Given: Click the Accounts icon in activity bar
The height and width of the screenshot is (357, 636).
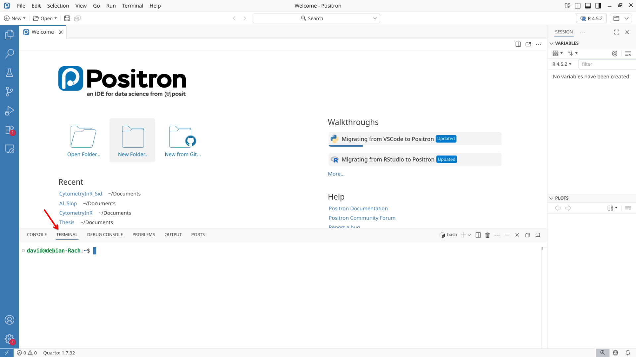Looking at the screenshot, I should (x=9, y=320).
